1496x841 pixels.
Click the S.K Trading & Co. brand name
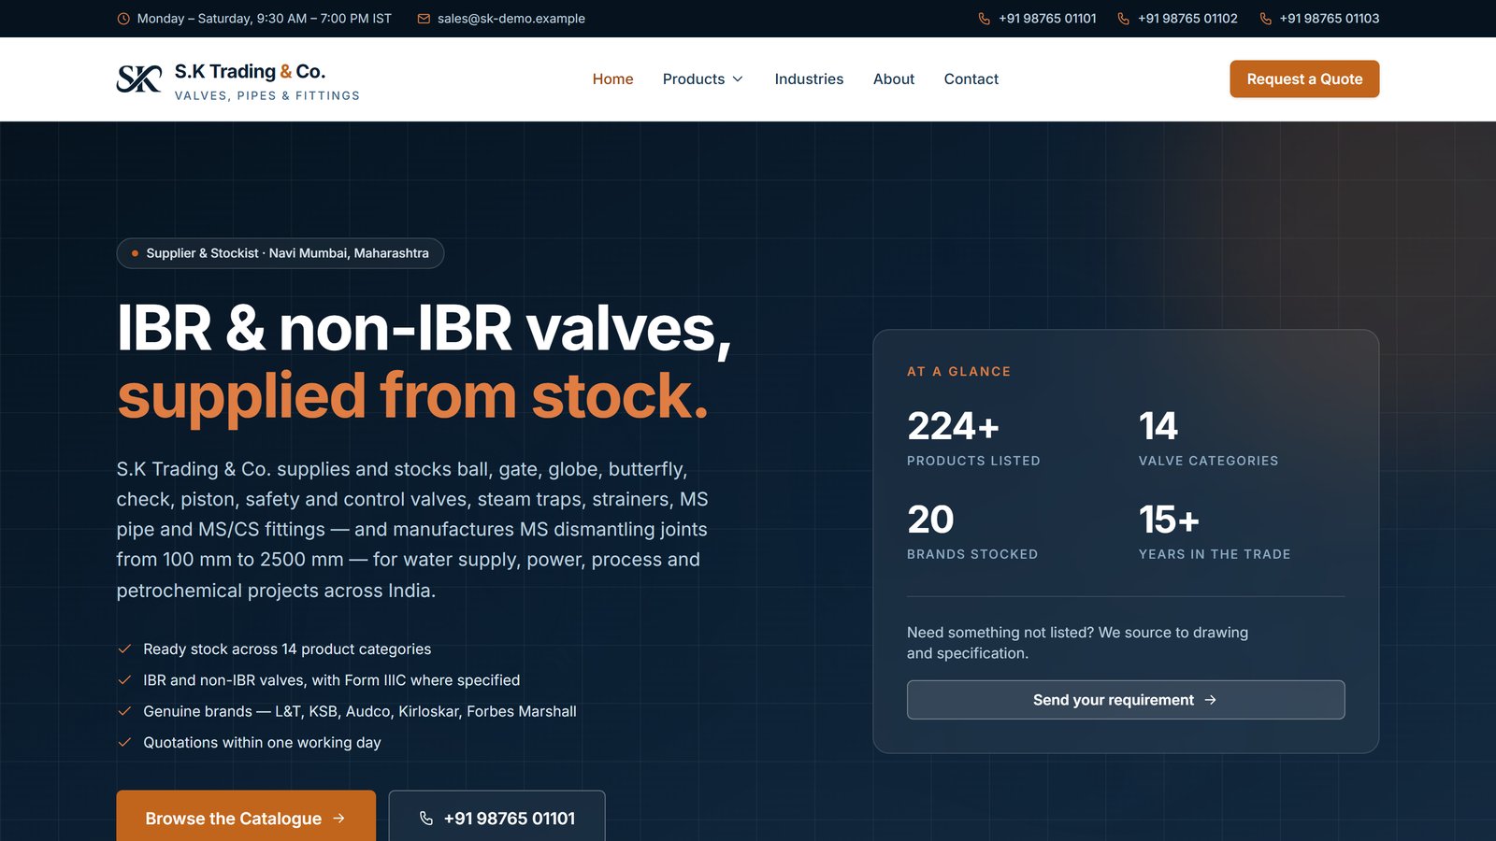tap(251, 71)
